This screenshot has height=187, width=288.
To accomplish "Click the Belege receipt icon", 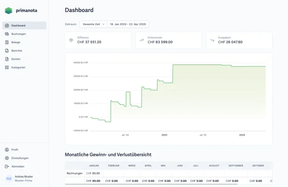I will point(7,42).
